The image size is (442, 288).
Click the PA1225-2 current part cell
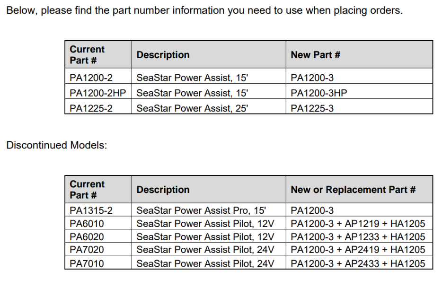[x=91, y=108]
